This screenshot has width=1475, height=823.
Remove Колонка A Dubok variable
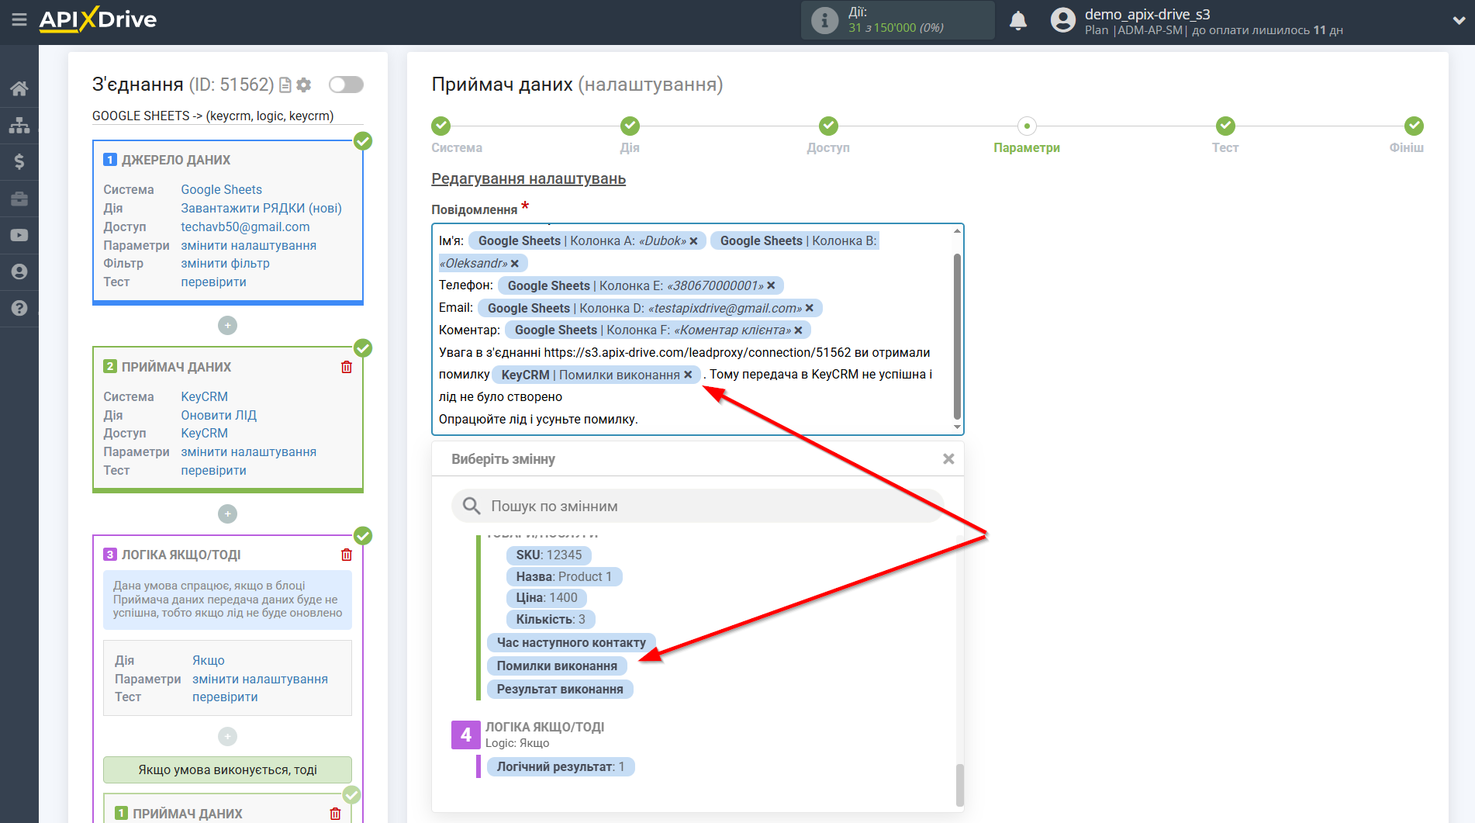coord(694,241)
